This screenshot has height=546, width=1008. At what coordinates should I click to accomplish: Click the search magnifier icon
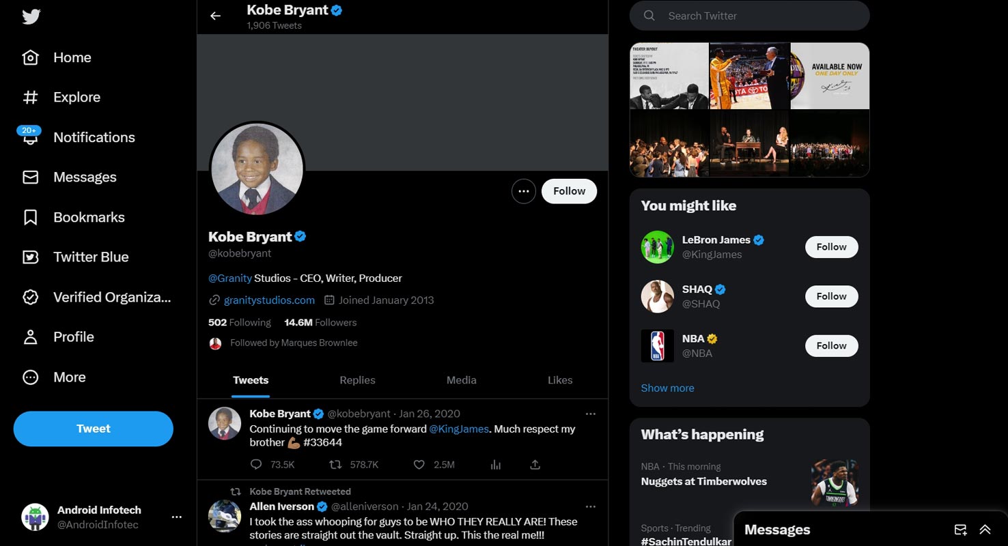point(649,16)
